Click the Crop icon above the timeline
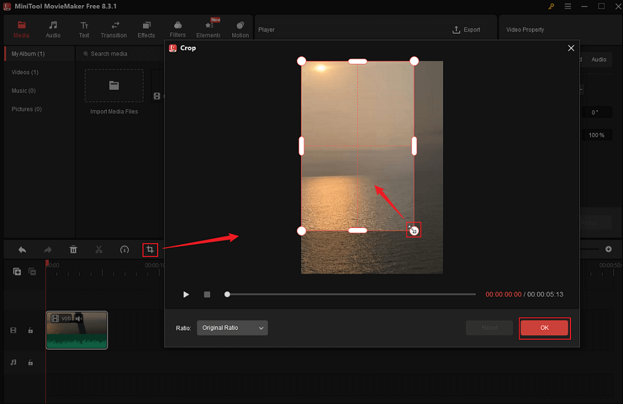 tap(150, 250)
